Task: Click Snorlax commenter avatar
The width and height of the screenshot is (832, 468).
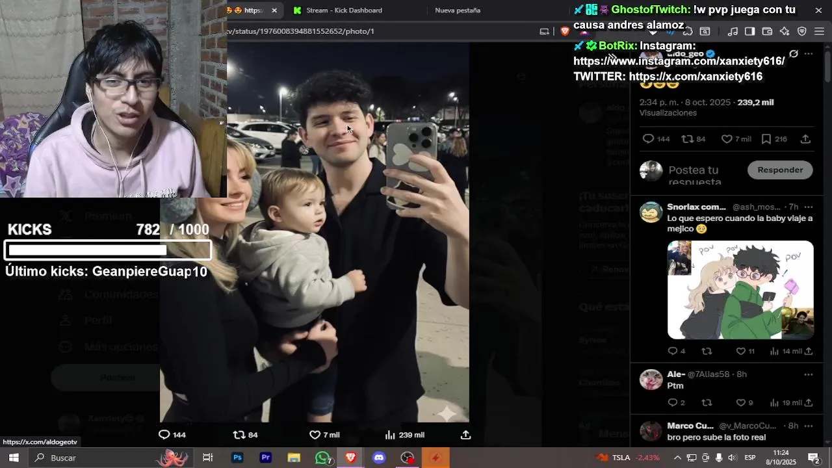Action: tap(651, 212)
